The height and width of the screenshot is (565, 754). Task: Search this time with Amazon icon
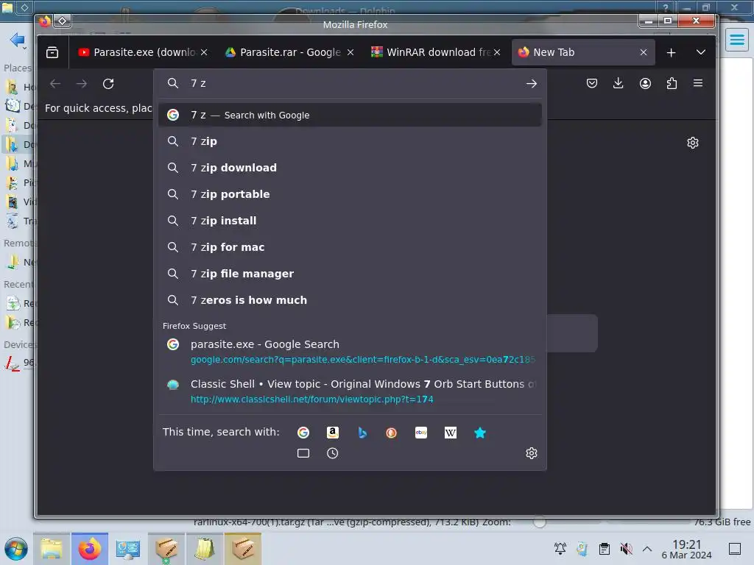tap(333, 433)
